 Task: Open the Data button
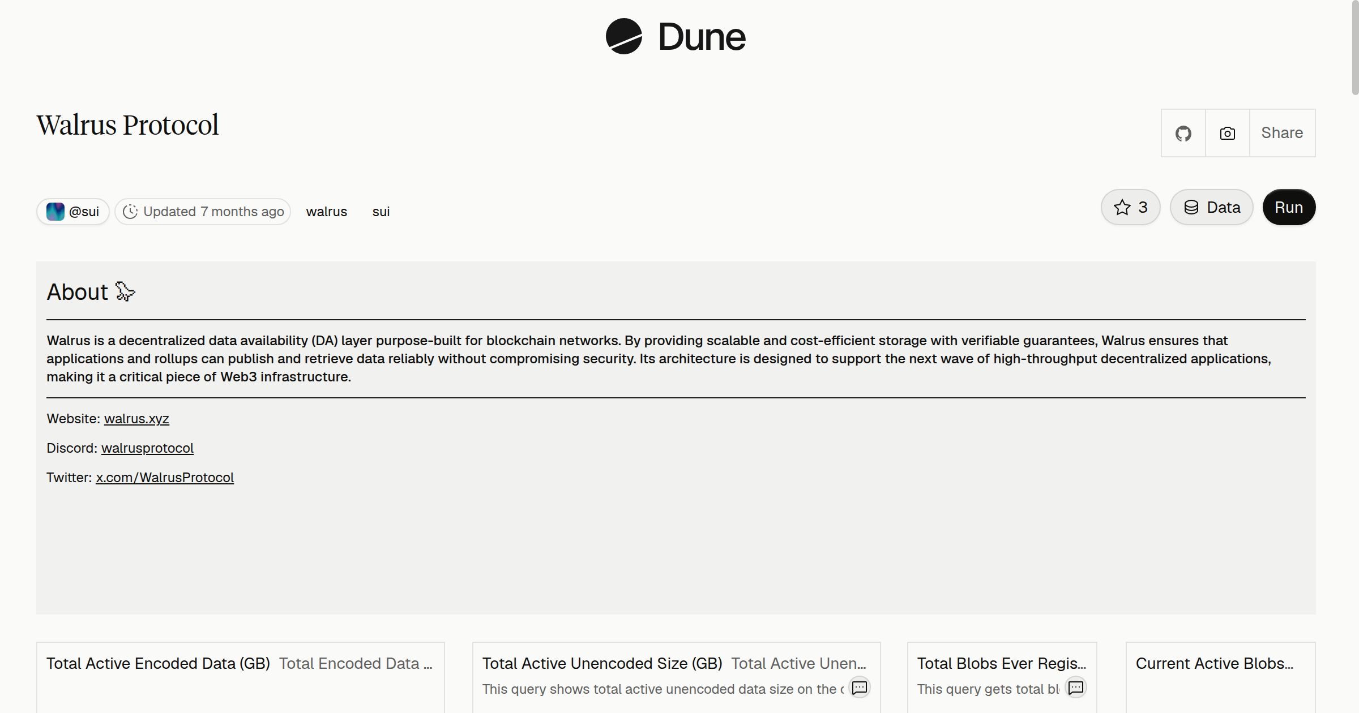click(x=1212, y=207)
